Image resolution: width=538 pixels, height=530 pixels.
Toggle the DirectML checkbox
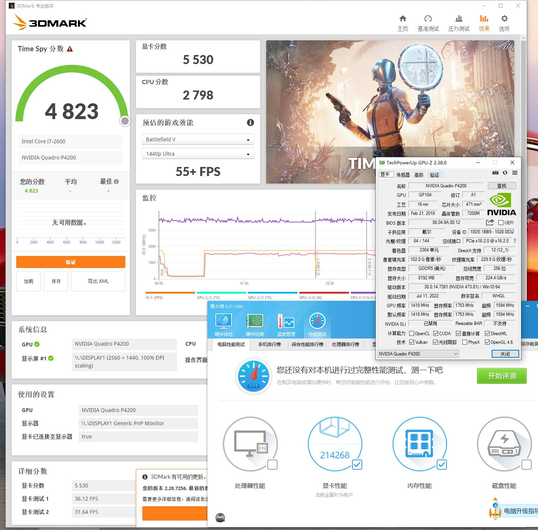coord(487,333)
